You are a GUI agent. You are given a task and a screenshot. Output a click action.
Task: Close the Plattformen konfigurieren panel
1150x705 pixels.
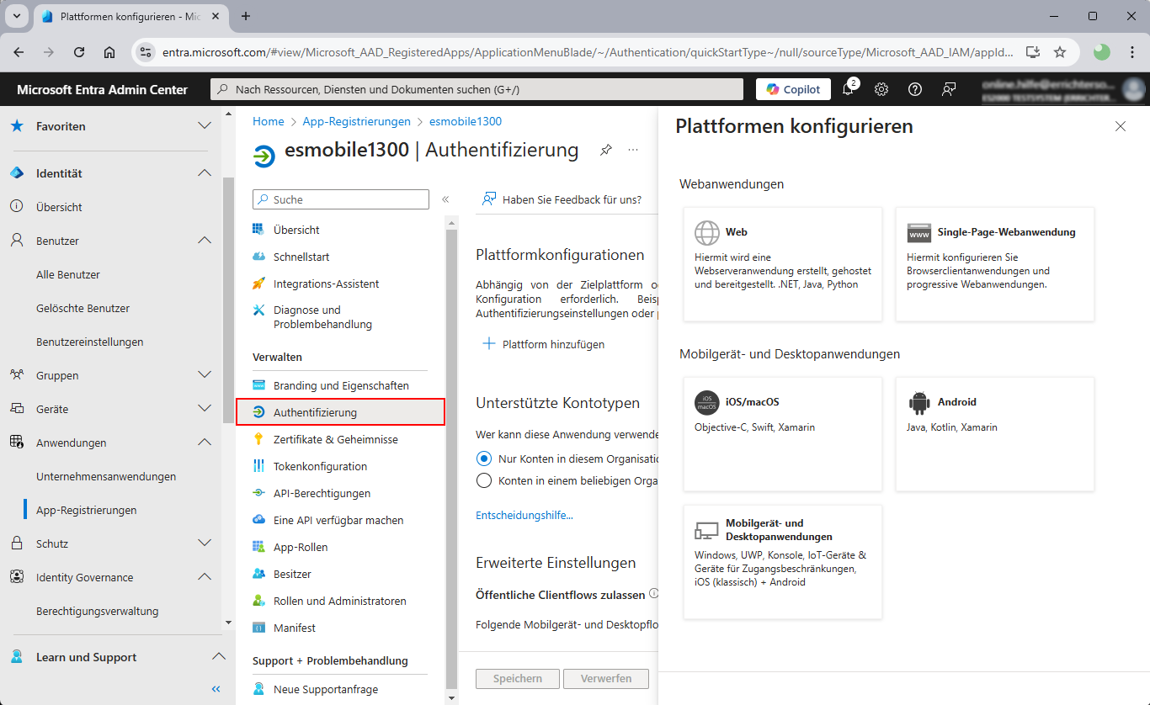[1120, 126]
